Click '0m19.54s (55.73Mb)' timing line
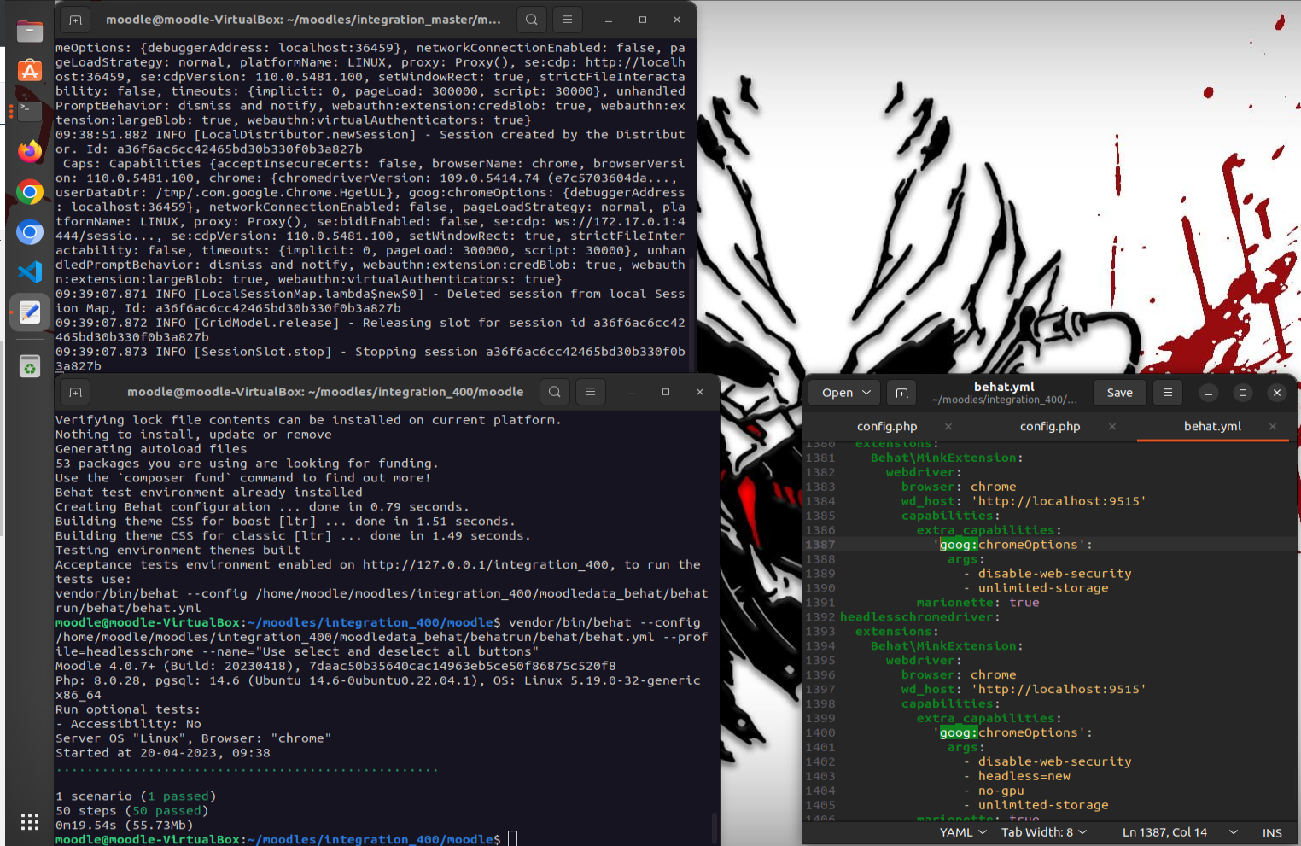The width and height of the screenshot is (1301, 846). click(125, 826)
